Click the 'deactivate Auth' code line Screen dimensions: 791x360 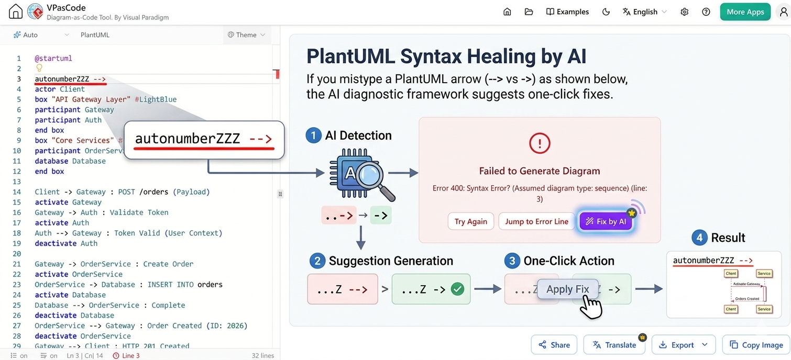tap(66, 243)
